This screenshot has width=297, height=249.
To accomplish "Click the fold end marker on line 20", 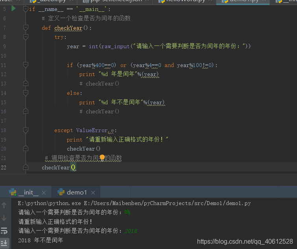I will point(26,149).
